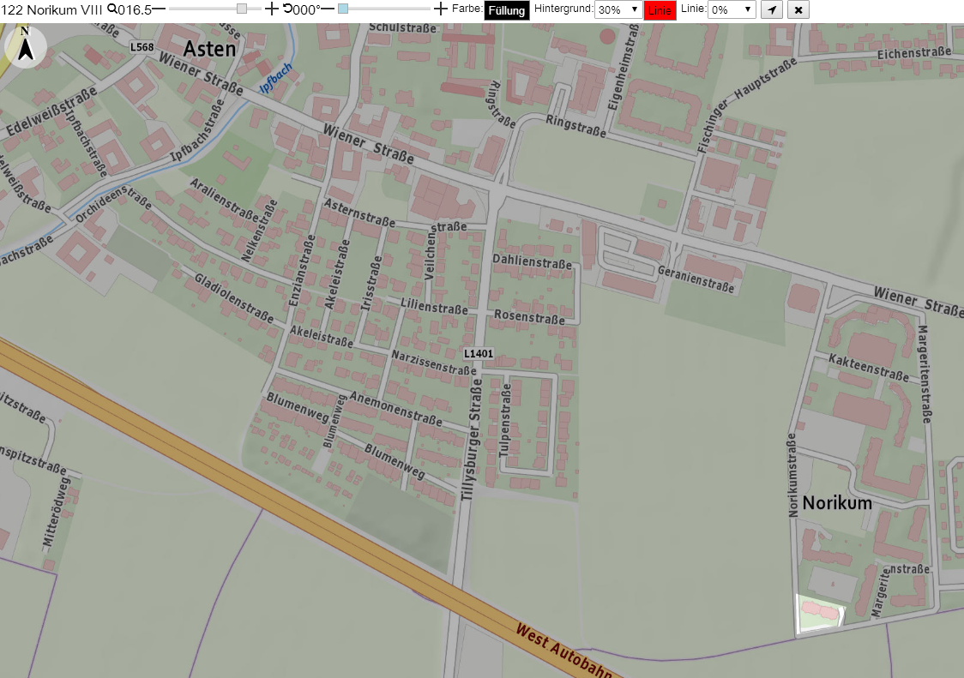Screen dimensions: 964x678
Task: Click the zoom out minus icon
Action: (x=159, y=9)
